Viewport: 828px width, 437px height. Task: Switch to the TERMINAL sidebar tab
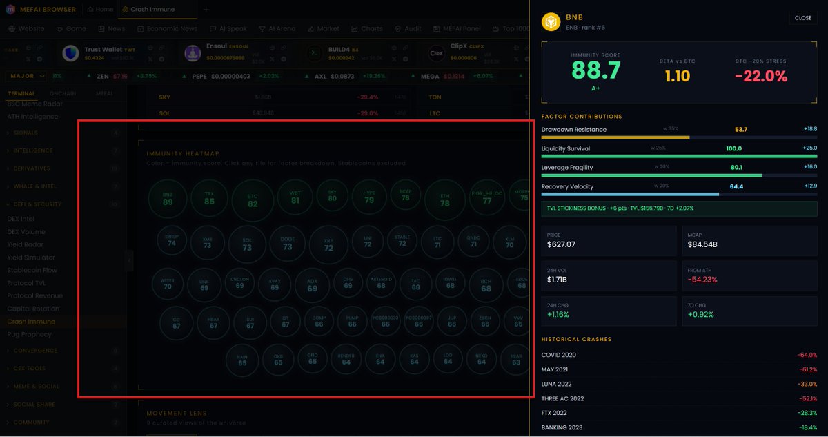[21, 93]
